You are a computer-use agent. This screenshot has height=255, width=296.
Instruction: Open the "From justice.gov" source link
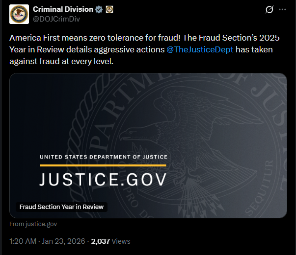(x=33, y=224)
